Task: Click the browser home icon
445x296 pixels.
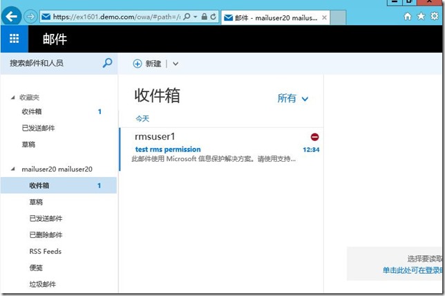Action: coord(408,17)
